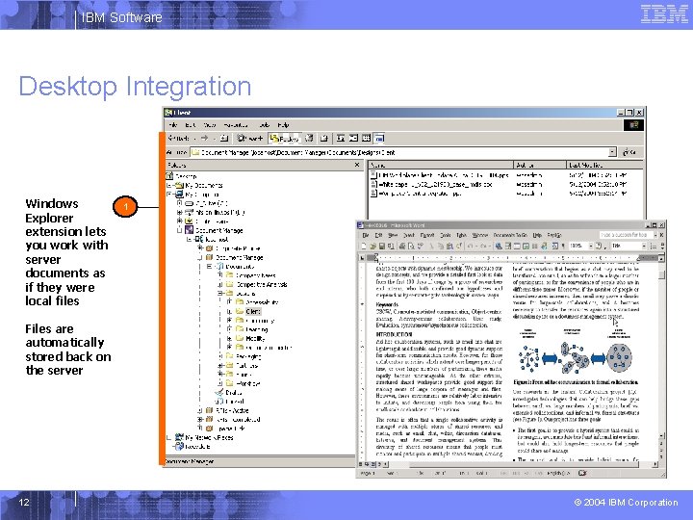Open Search from the Explorer toolbar
Screen dimensions: 693x520
tap(249, 139)
